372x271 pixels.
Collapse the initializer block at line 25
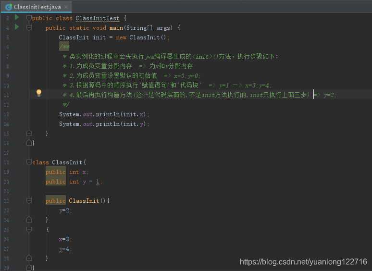coord(29,230)
